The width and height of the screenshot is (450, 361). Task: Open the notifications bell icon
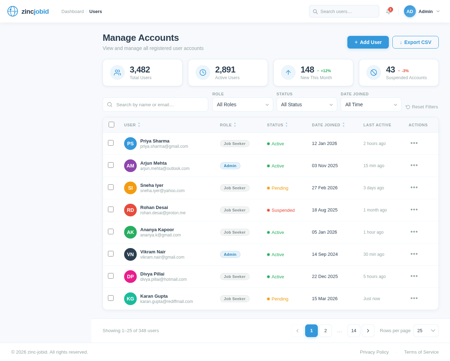[x=388, y=11]
